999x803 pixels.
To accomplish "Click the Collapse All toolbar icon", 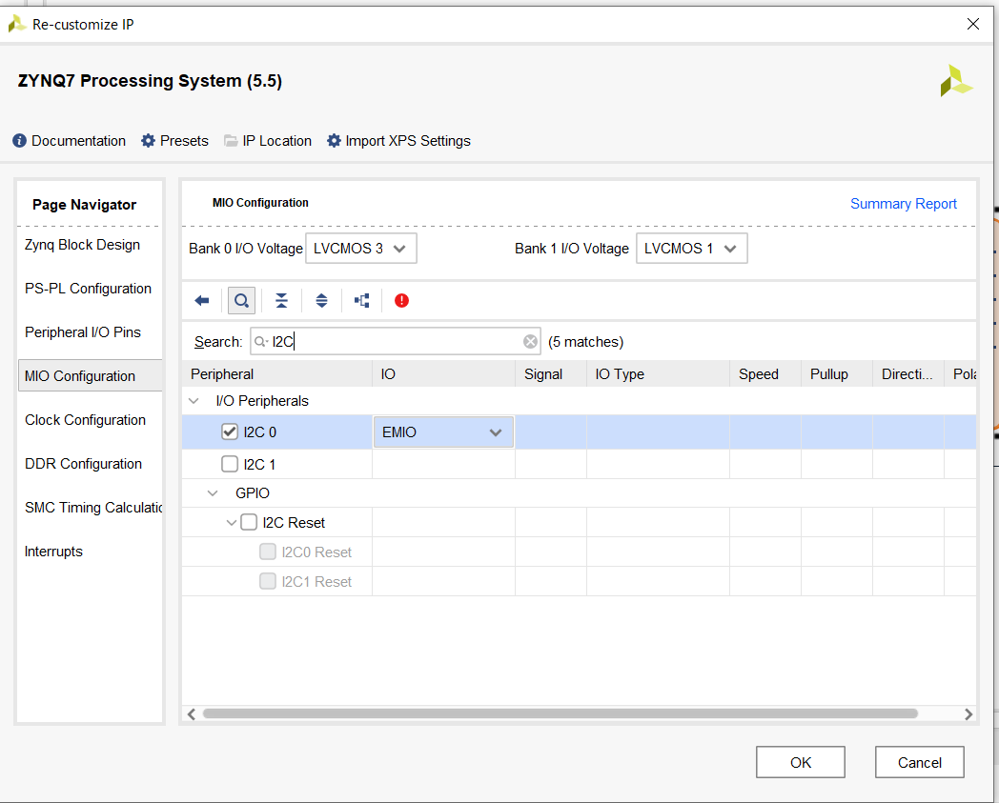I will click(x=281, y=301).
